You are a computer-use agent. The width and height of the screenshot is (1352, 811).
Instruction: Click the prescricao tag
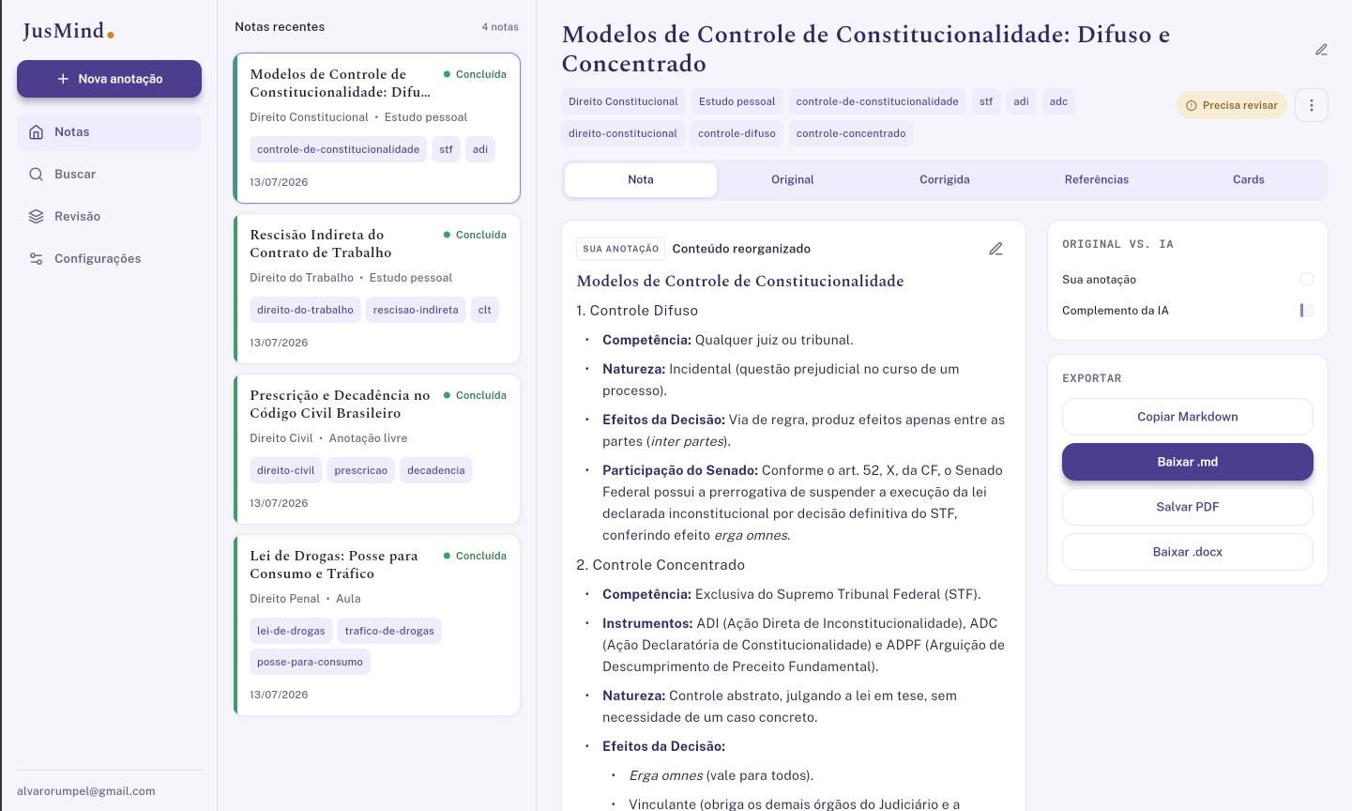click(361, 470)
